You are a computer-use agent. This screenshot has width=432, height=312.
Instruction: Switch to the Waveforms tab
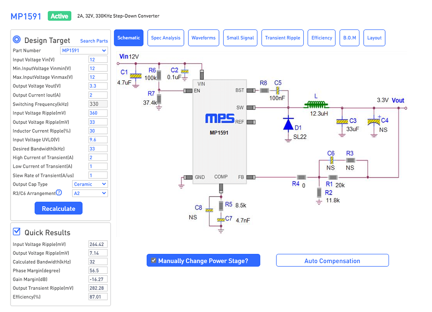[x=203, y=37]
